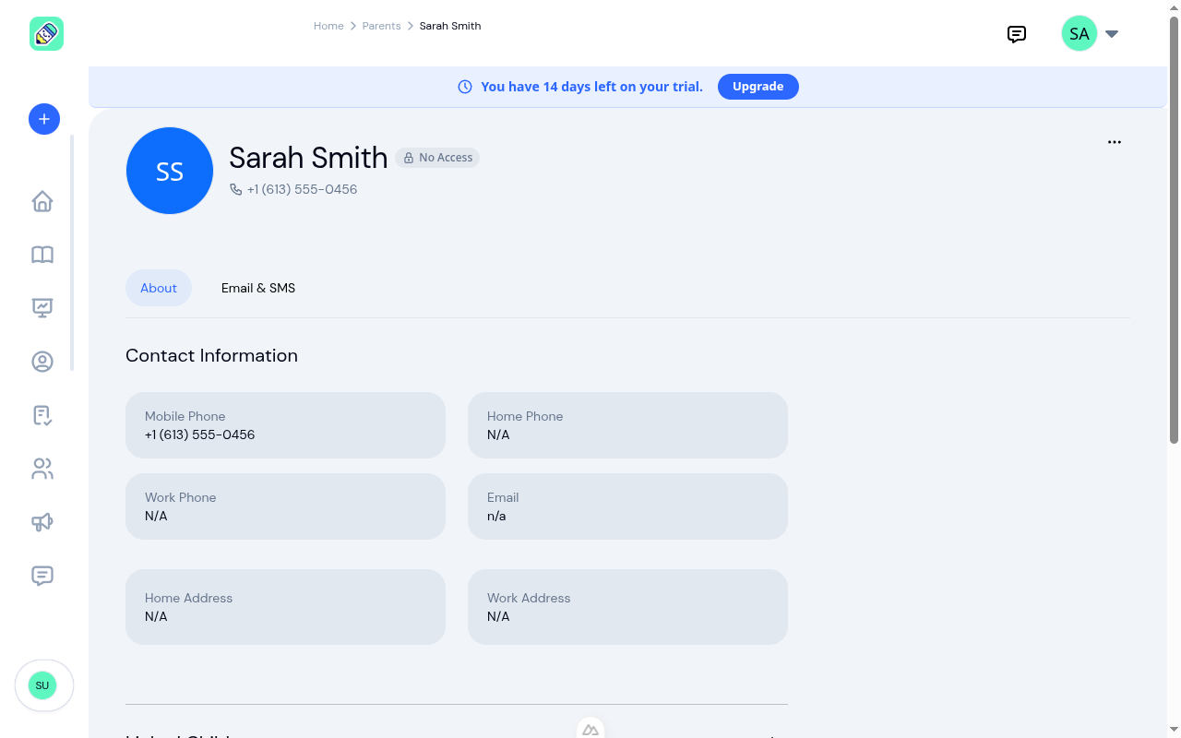Select the About tab

[x=159, y=288]
